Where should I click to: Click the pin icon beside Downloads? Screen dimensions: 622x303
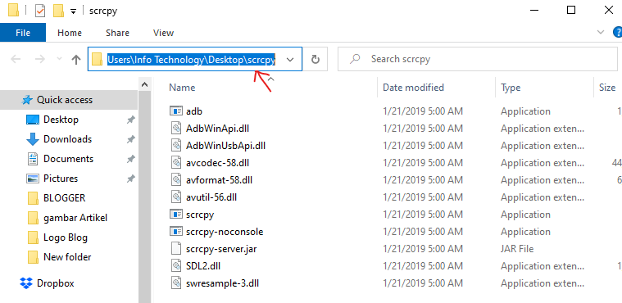point(130,139)
